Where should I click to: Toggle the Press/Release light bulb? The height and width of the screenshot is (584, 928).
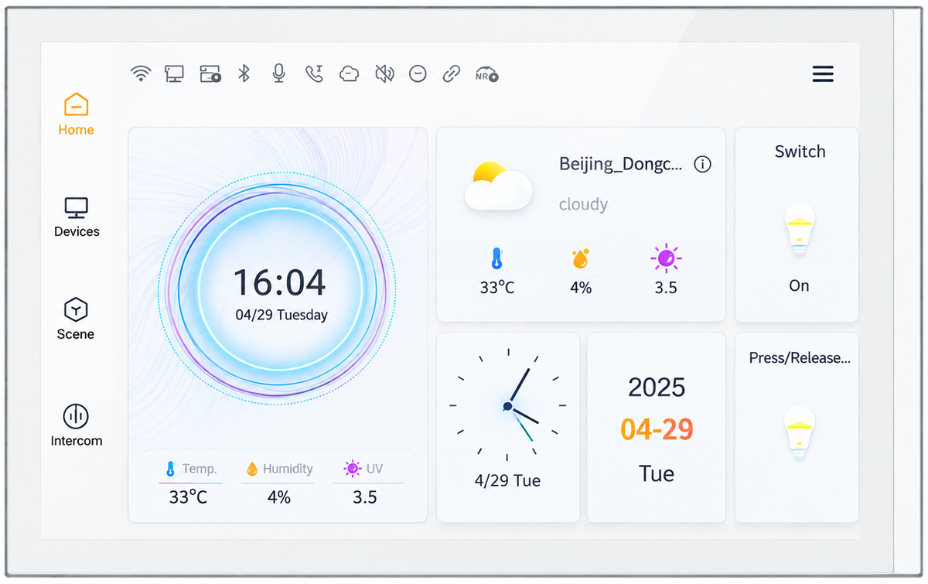[x=800, y=433]
